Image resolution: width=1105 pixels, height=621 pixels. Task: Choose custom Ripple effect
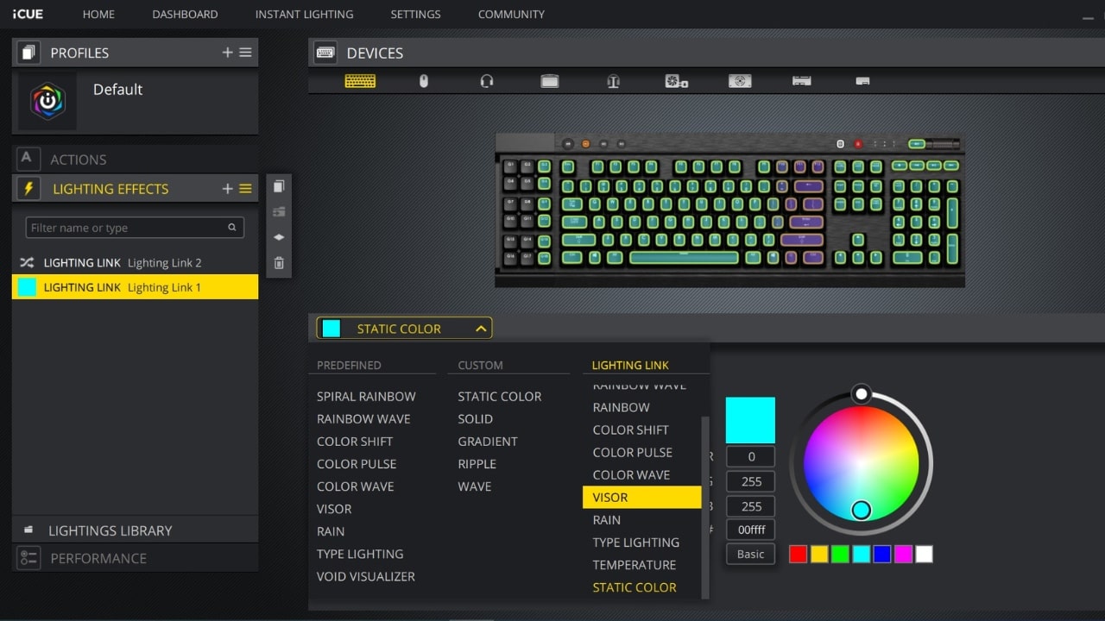(x=477, y=463)
